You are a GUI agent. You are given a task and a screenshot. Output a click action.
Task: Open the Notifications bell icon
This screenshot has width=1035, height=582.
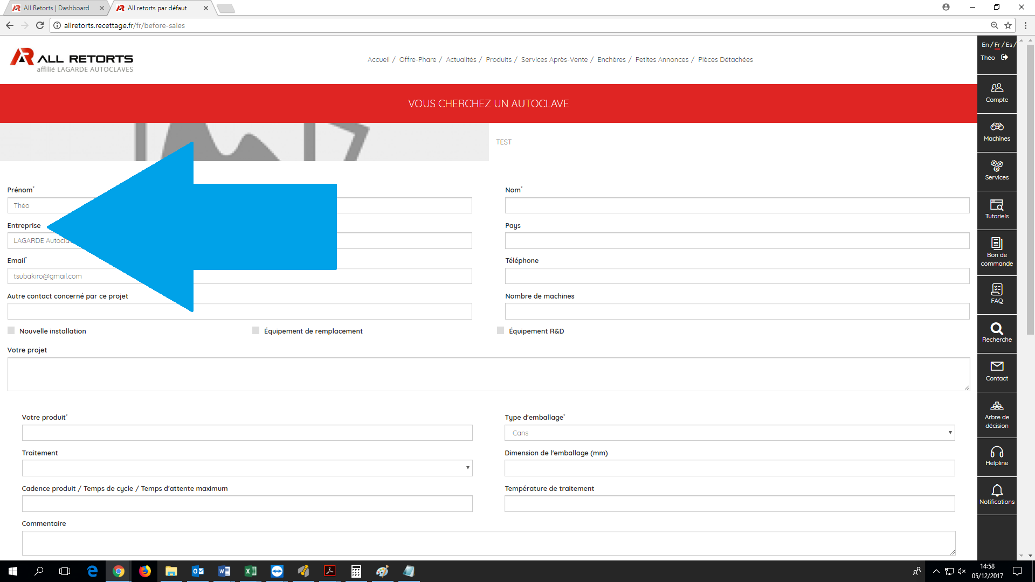(x=997, y=495)
